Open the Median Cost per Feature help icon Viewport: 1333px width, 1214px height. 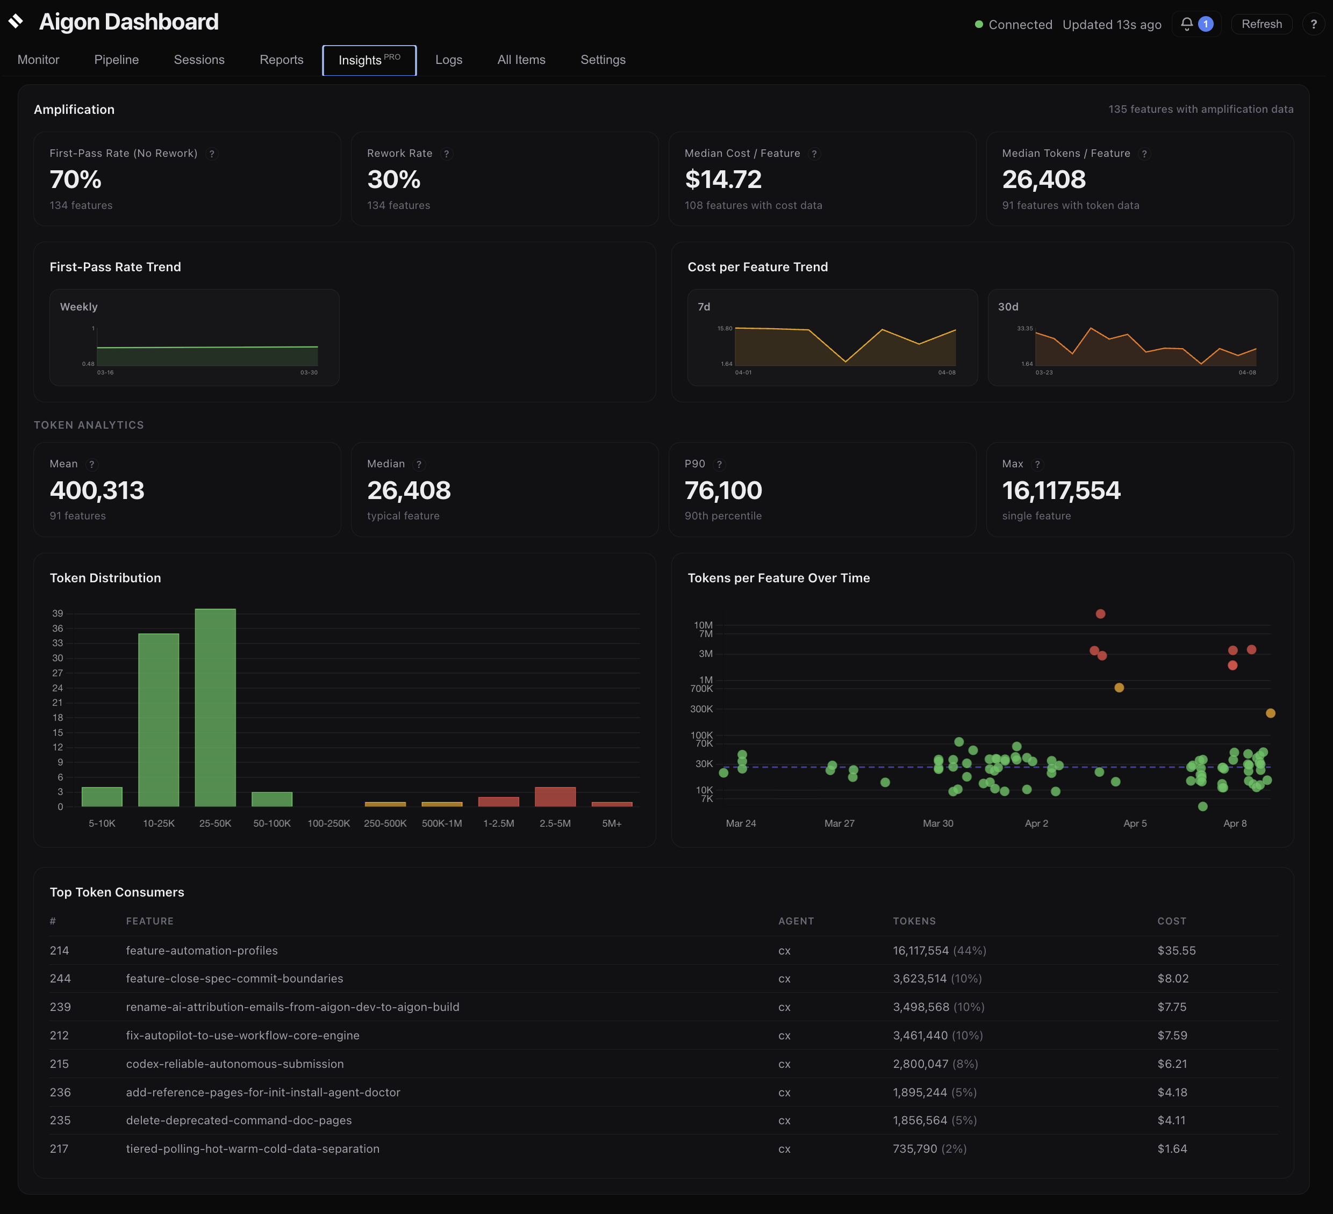click(x=815, y=153)
